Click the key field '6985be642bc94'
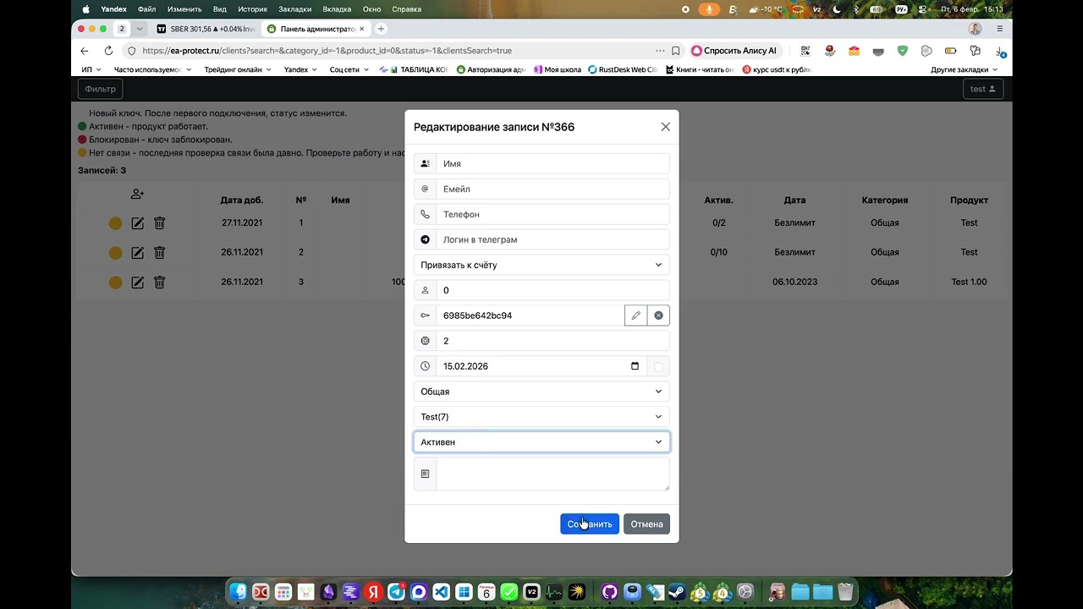1083x609 pixels. 531,315
